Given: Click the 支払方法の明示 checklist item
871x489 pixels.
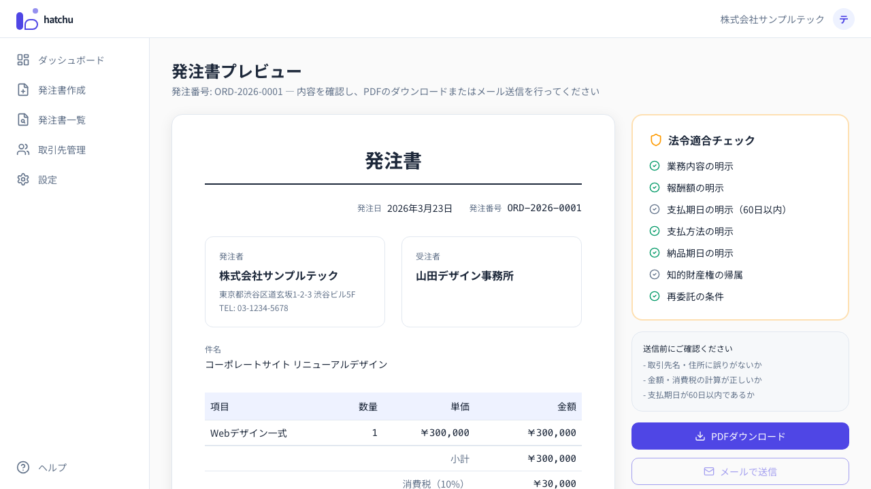Looking at the screenshot, I should coord(700,231).
